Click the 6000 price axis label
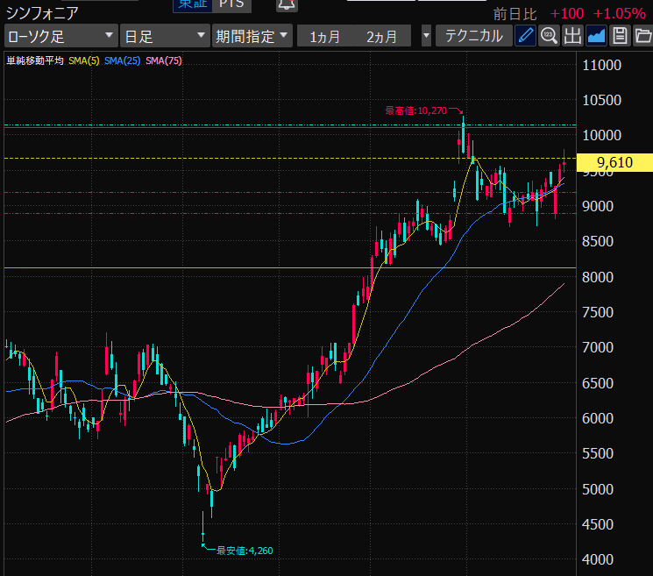The image size is (653, 576). pos(598,418)
